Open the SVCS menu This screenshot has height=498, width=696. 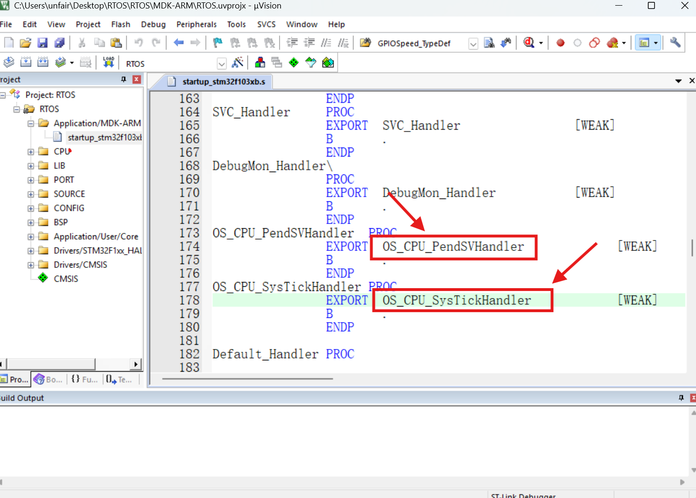pos(266,24)
